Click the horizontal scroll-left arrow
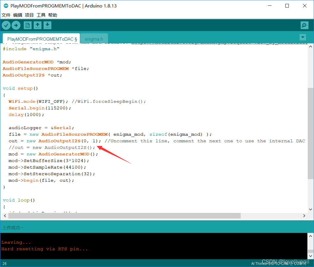This screenshot has height=267, width=314. 5,216
